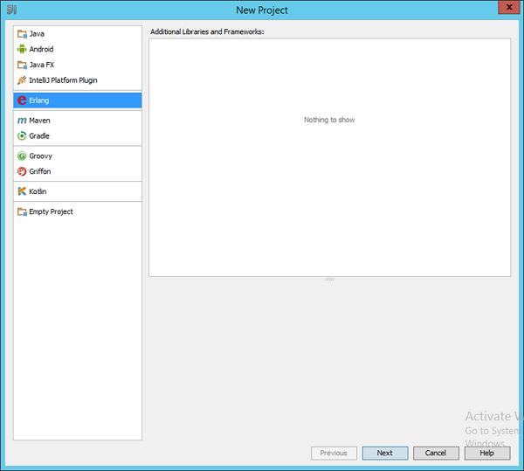524x471 pixels.
Task: Click the splitter handle below frameworks list
Action: coord(329,279)
